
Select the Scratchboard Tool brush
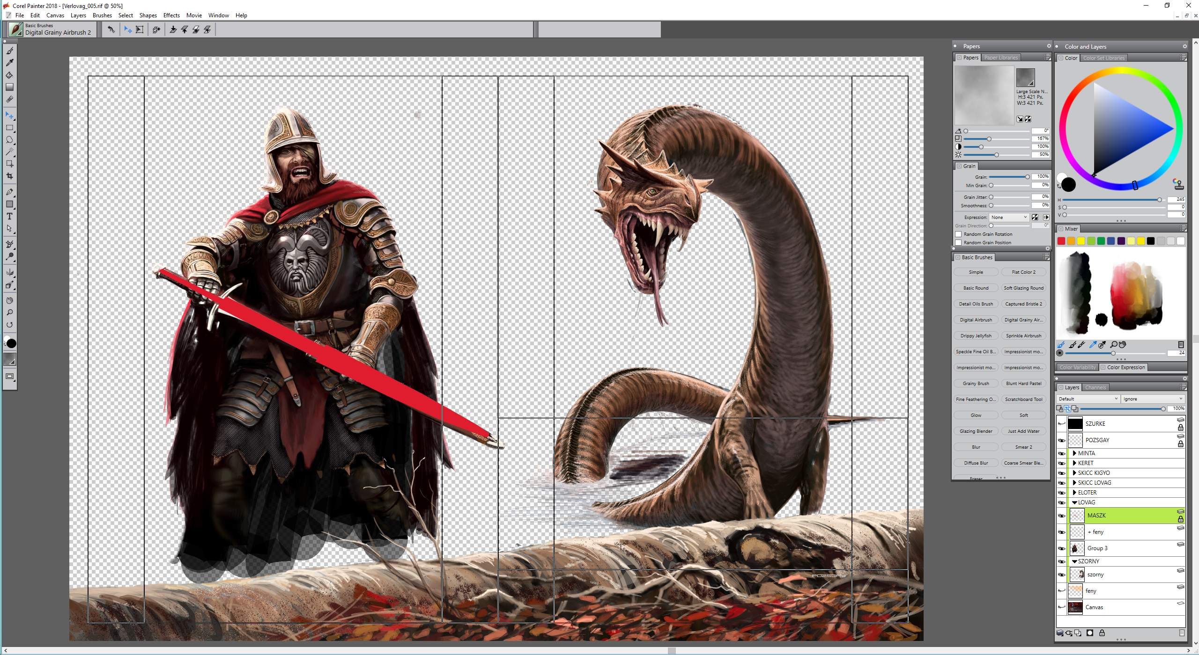tap(1023, 400)
